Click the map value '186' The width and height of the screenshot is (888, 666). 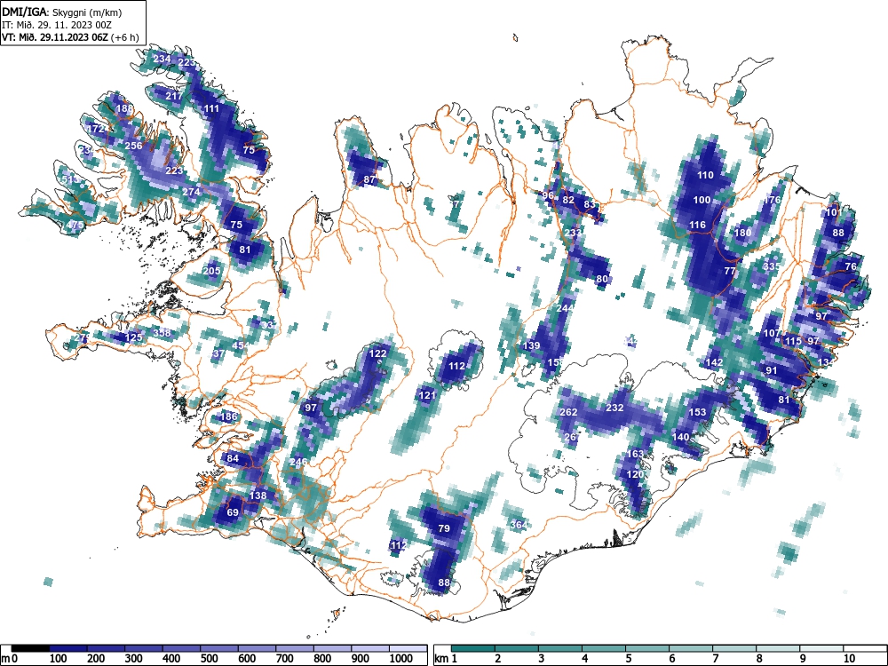point(229,416)
